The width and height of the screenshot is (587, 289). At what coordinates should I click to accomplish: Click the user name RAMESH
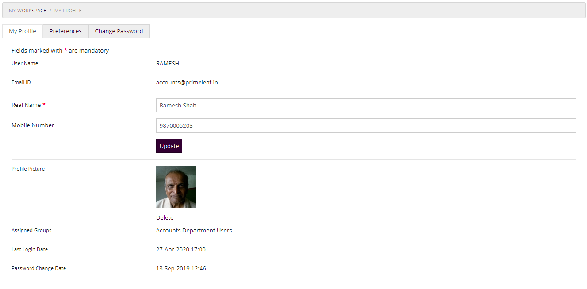coord(167,63)
